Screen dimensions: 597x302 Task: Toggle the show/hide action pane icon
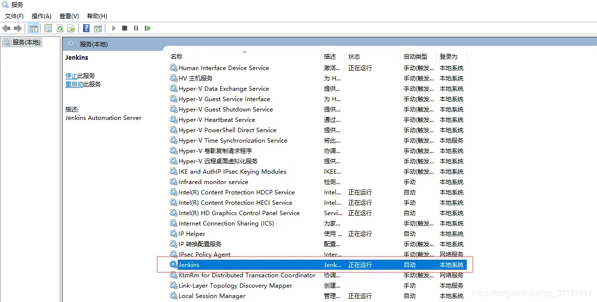pyautogui.click(x=98, y=29)
